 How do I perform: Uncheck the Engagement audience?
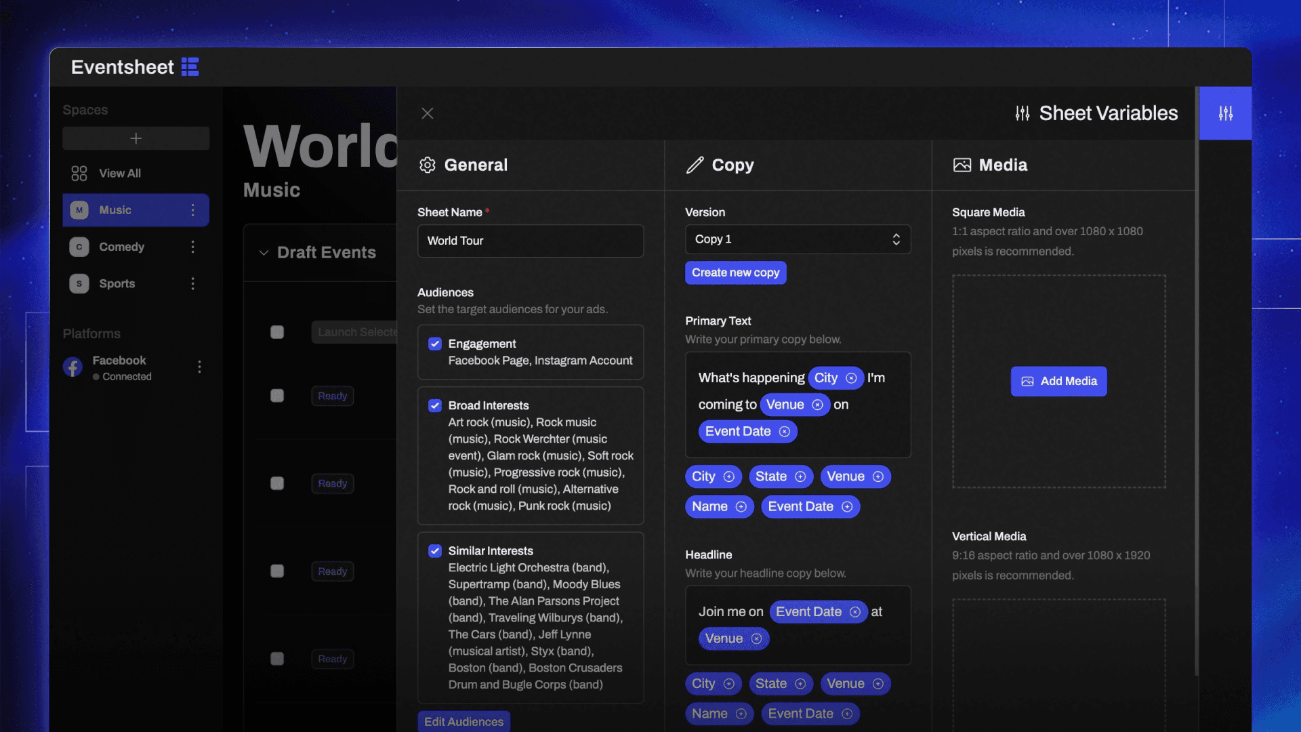pyautogui.click(x=435, y=344)
